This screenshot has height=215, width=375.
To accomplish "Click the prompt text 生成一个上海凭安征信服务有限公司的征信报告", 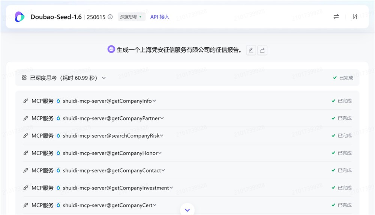I will [x=179, y=50].
